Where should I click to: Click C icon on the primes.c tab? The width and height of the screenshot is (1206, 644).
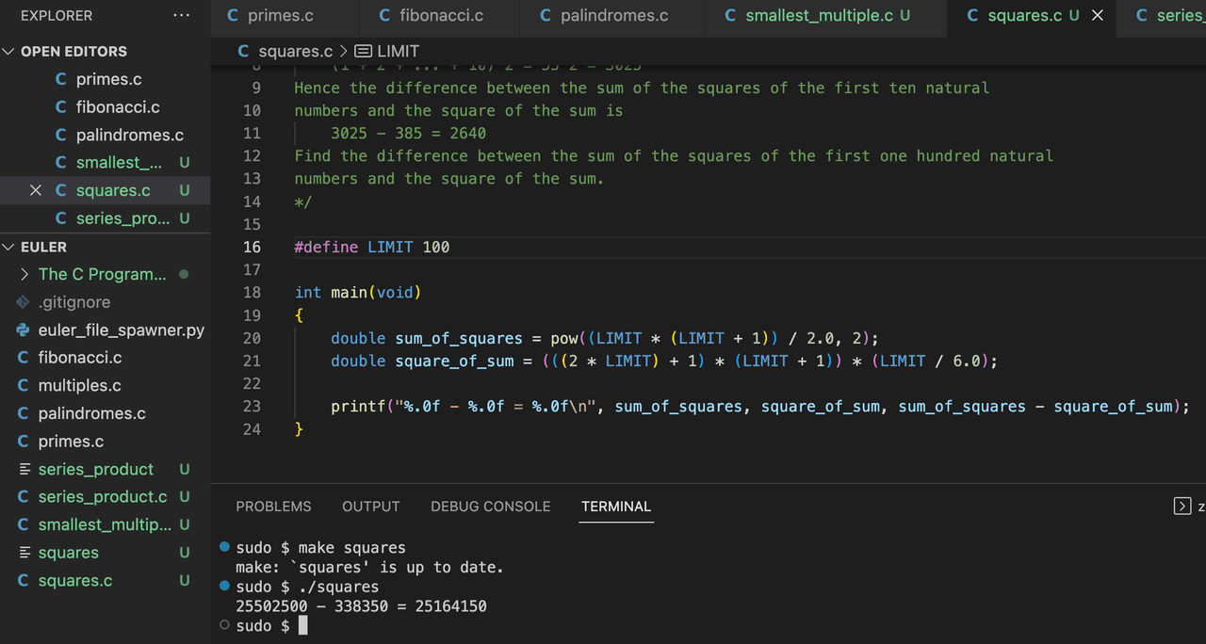(233, 16)
